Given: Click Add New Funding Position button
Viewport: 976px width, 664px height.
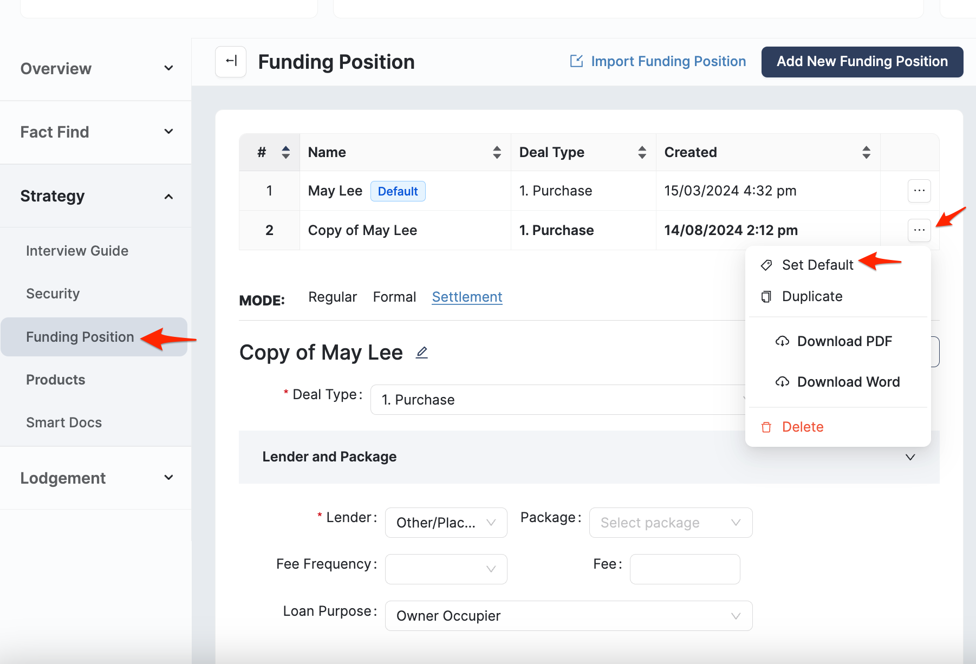Looking at the screenshot, I should [x=862, y=62].
